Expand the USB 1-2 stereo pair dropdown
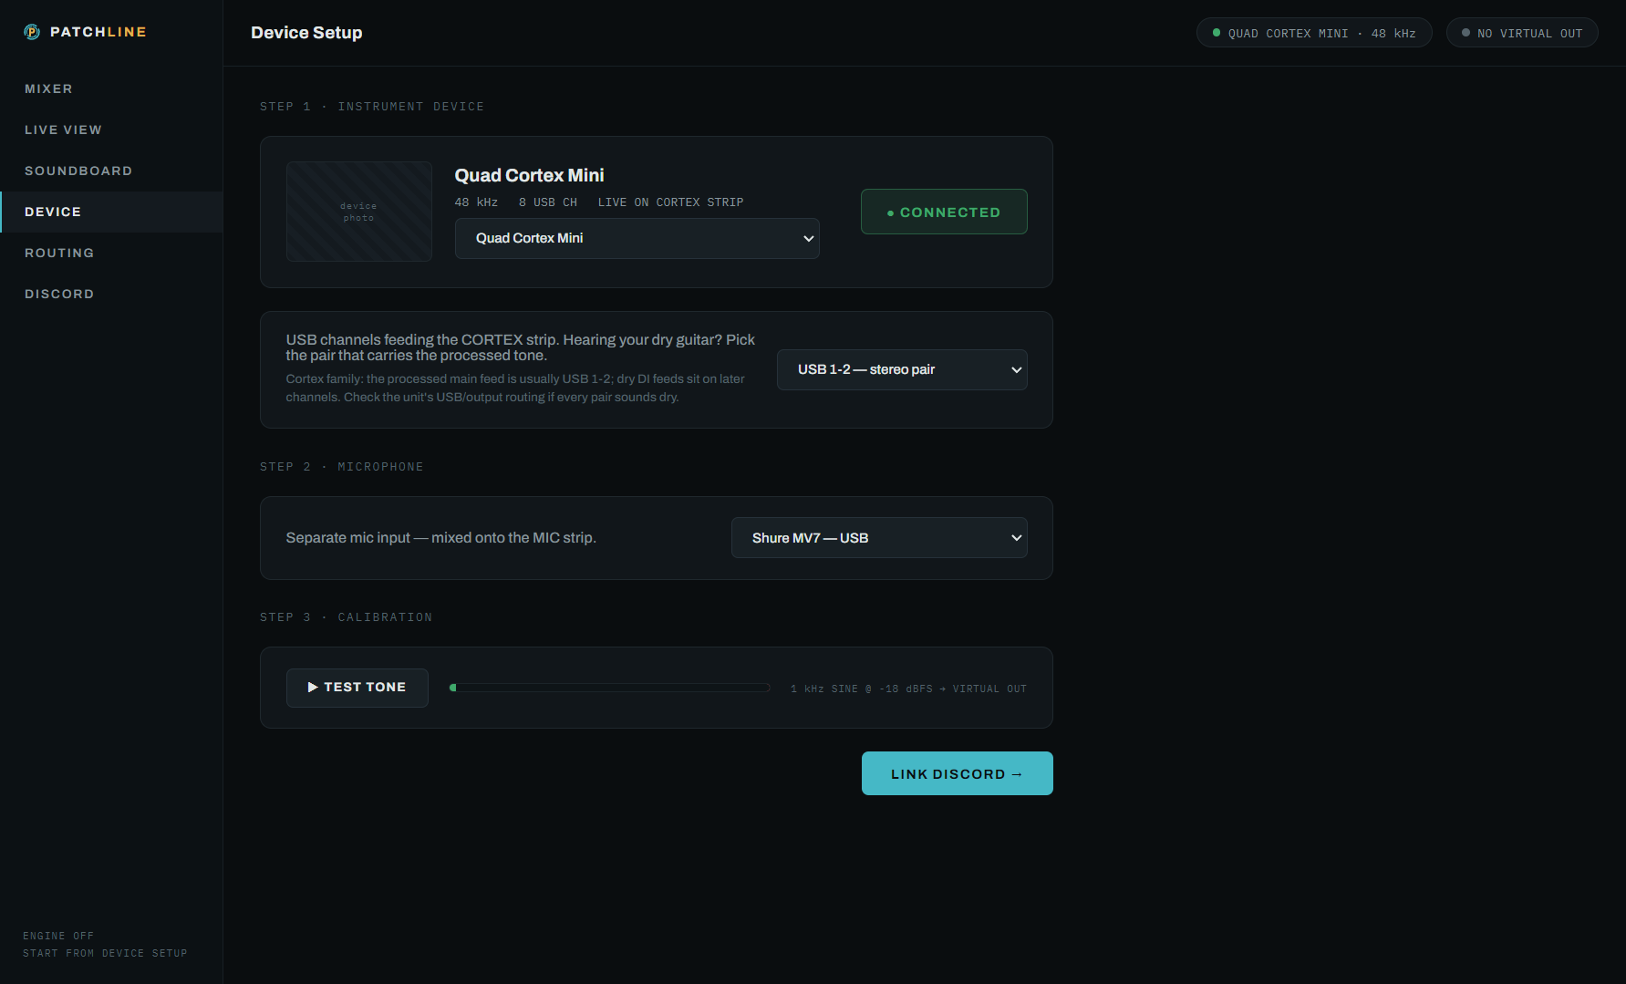 coord(902,369)
